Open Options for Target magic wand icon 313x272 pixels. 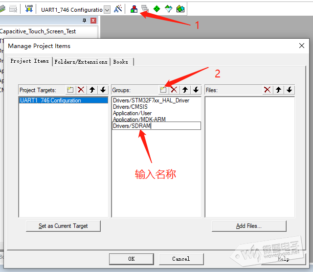118,9
